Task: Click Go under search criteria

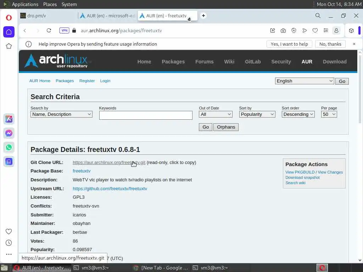Action: pyautogui.click(x=206, y=127)
